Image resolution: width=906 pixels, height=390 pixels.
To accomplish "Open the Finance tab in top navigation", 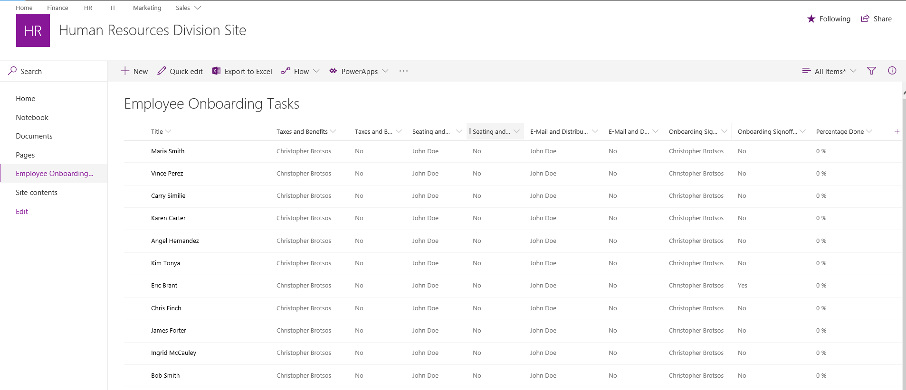I will point(57,8).
